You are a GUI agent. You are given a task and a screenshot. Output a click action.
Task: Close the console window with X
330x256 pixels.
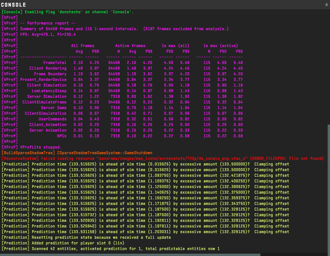click(x=326, y=5)
